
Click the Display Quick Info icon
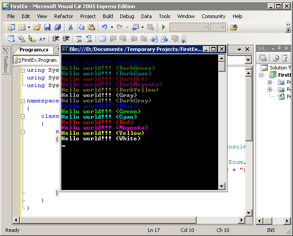32,39
